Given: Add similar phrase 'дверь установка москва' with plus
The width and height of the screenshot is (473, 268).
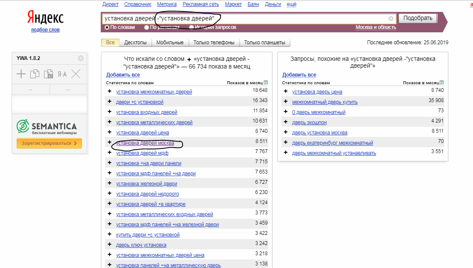Looking at the screenshot, I should (x=286, y=132).
